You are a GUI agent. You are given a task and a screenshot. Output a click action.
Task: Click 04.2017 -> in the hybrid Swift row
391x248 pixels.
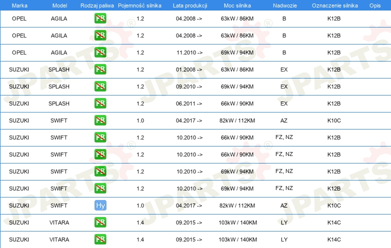pos(189,205)
